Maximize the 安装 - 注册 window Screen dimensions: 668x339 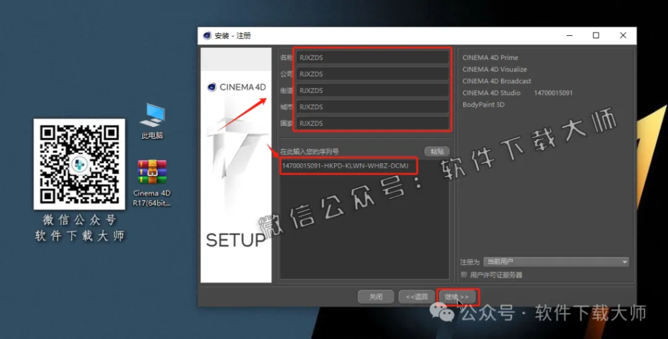coord(596,36)
